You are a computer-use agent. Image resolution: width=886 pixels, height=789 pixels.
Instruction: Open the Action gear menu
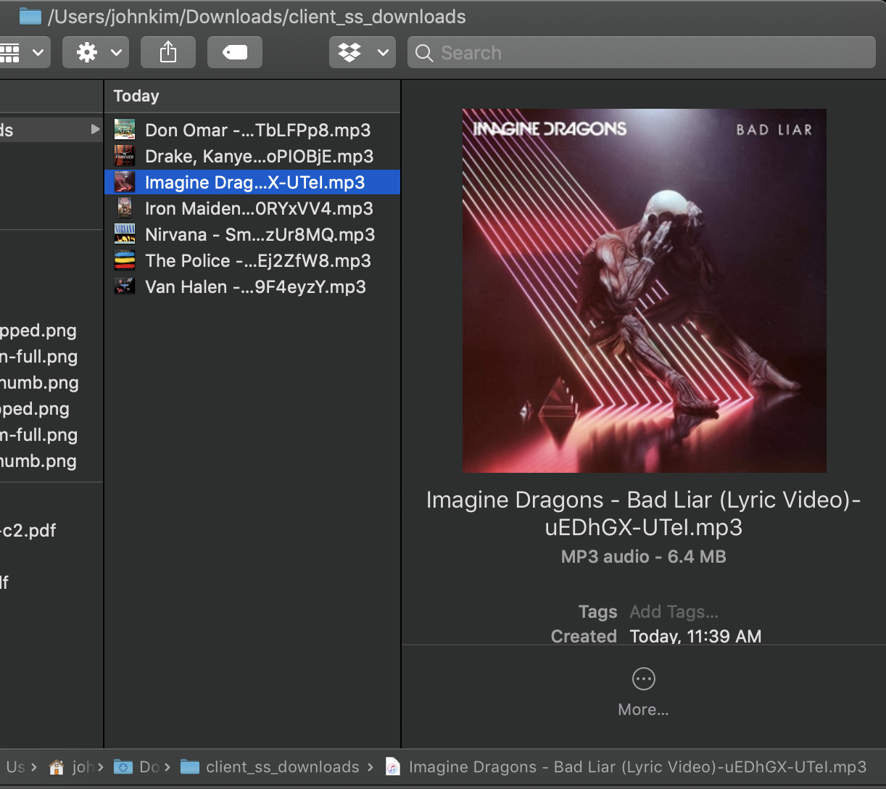96,52
